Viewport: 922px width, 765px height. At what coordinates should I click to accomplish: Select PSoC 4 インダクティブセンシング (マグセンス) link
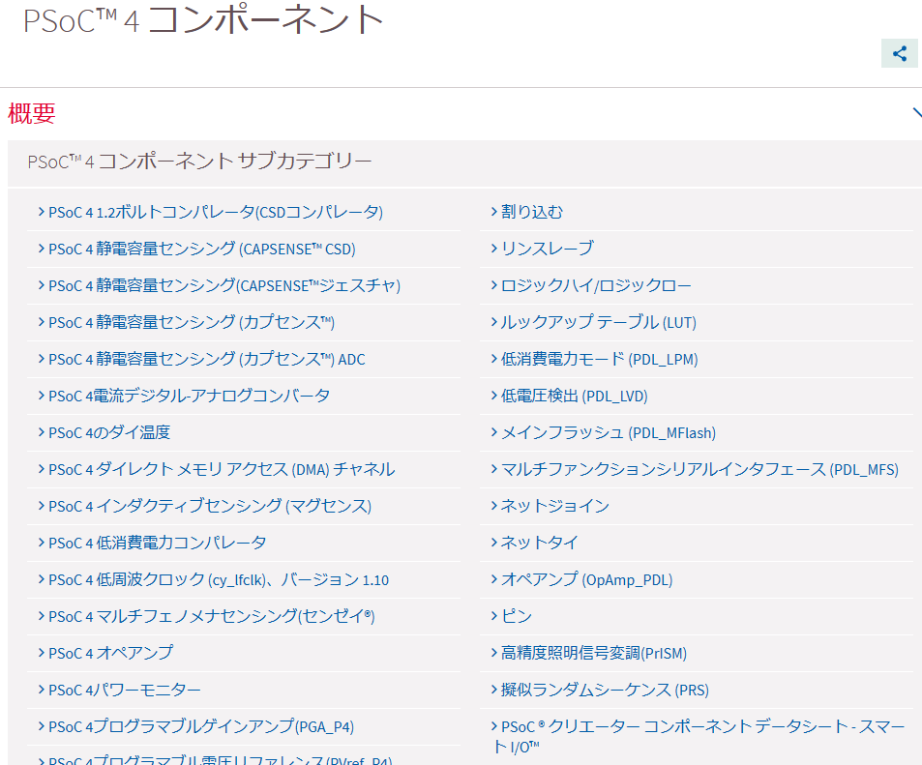click(210, 506)
